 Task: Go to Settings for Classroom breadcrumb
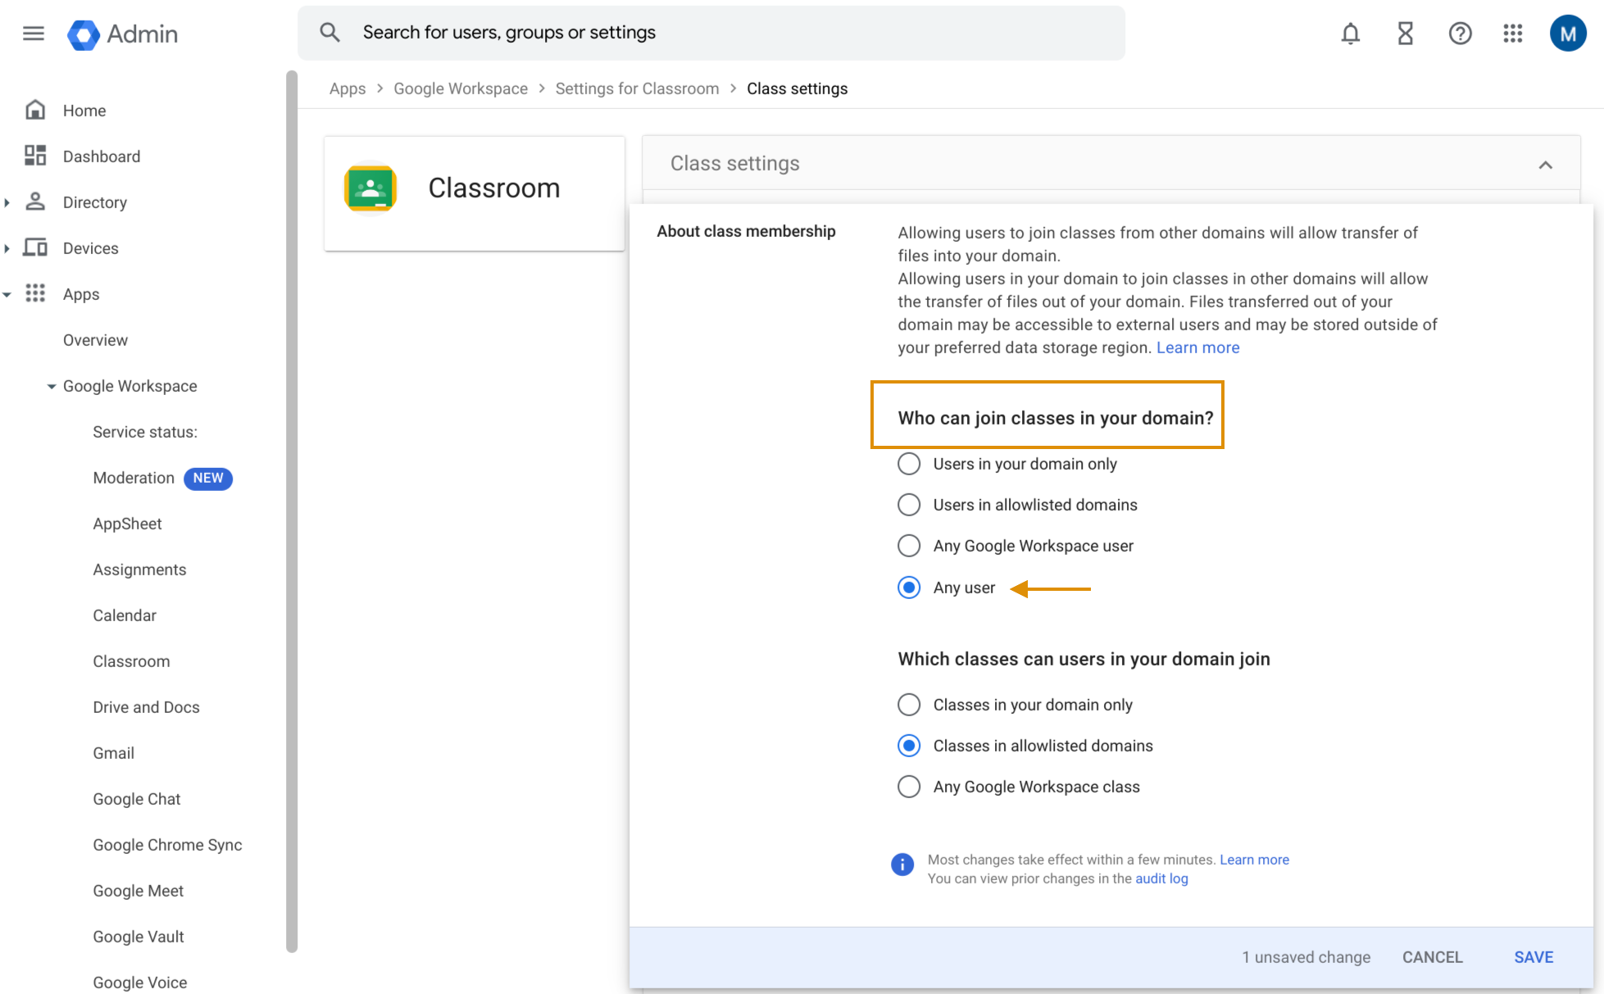click(637, 89)
